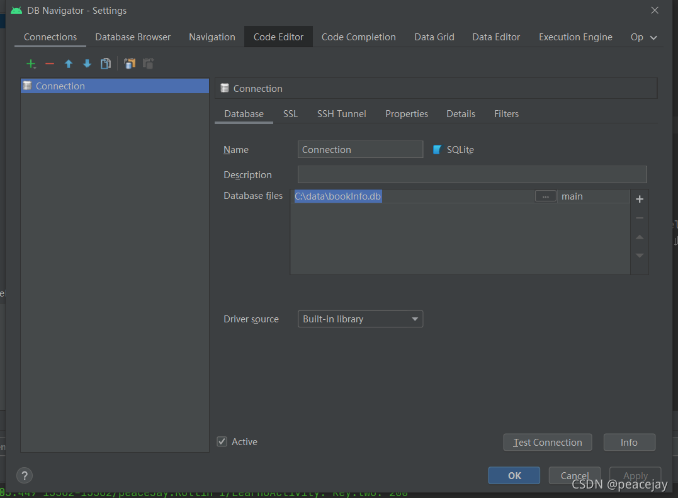This screenshot has height=498, width=678.
Task: Focus the Name input field
Action: click(x=360, y=150)
